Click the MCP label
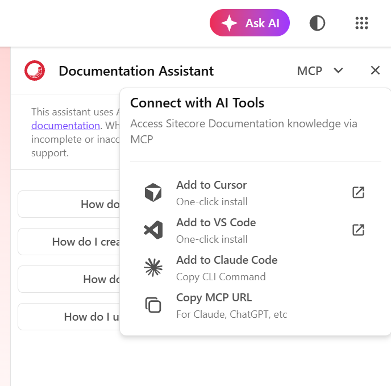 click(310, 71)
